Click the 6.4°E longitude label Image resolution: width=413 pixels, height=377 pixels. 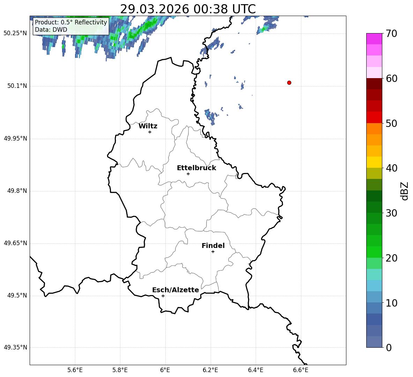pyautogui.click(x=255, y=370)
